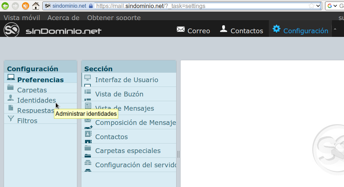Click the Obtener soporte link
This screenshot has width=344, height=187.
tap(114, 18)
